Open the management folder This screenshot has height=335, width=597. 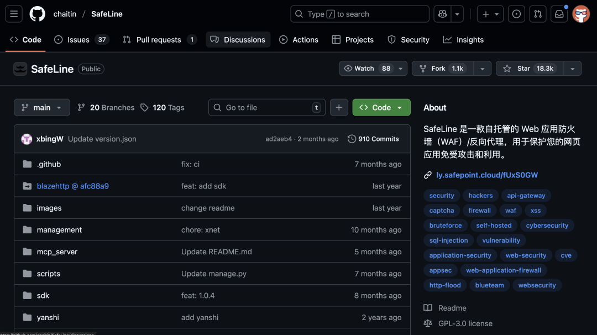pyautogui.click(x=59, y=230)
